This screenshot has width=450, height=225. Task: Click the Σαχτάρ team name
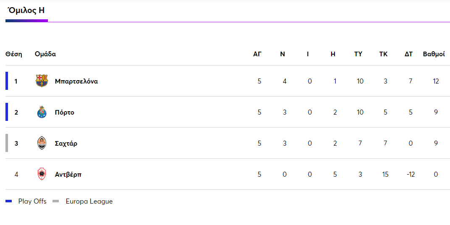[x=66, y=144]
